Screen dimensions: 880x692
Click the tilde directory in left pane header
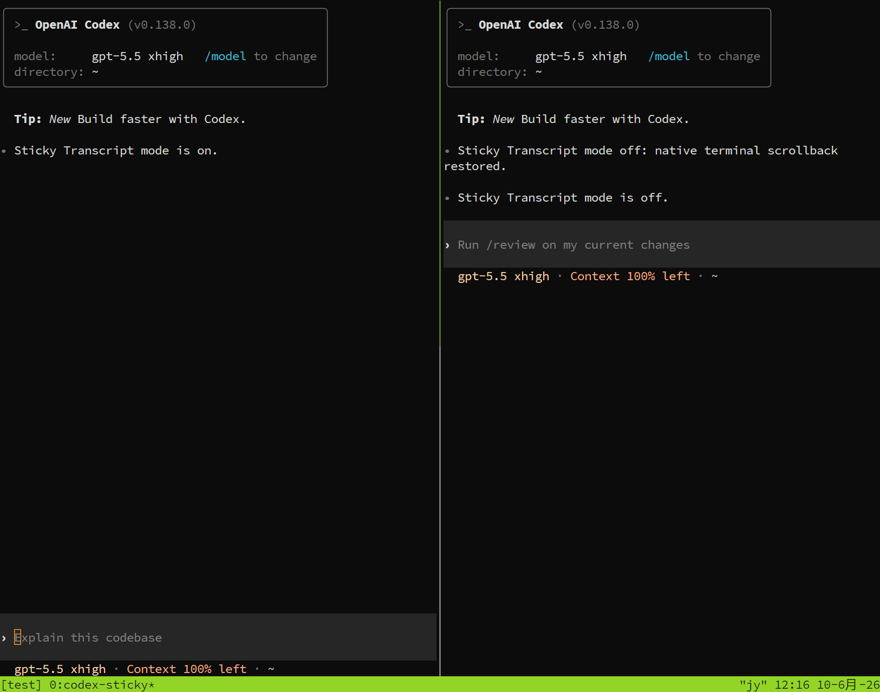[x=95, y=72]
